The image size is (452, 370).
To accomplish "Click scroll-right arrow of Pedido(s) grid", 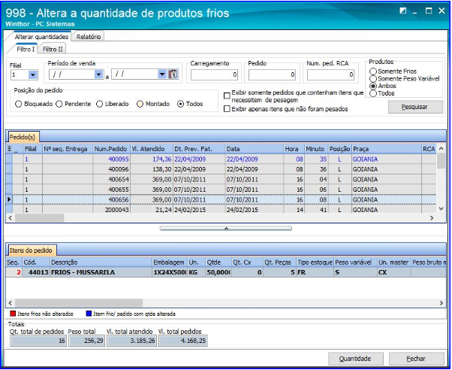I will (432, 218).
